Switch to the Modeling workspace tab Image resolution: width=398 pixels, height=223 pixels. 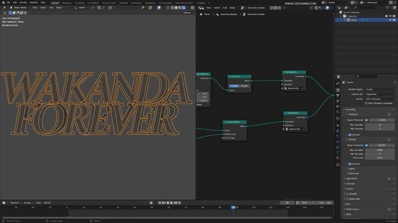pos(67,3)
